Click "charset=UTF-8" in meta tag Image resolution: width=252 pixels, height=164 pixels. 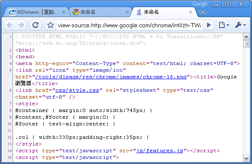212,63
